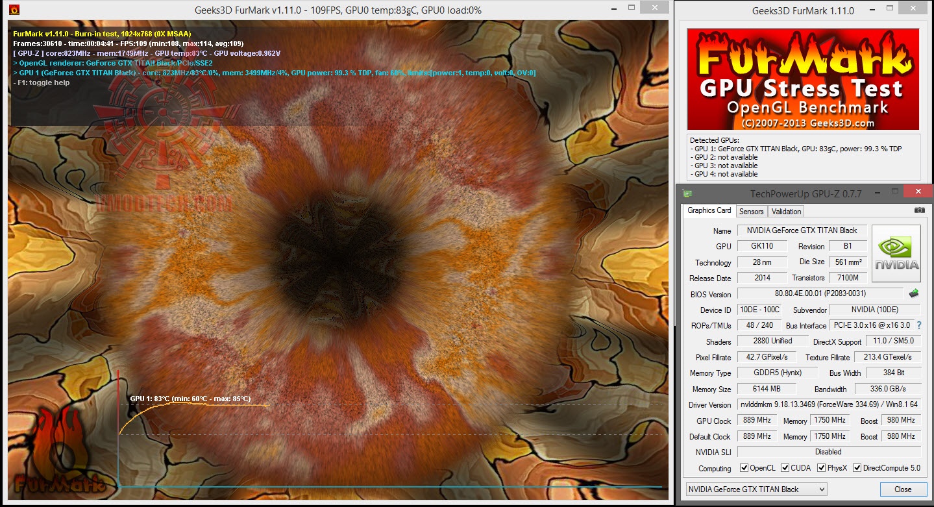Open the Bus Interface question mark help
934x507 pixels.
coord(919,325)
